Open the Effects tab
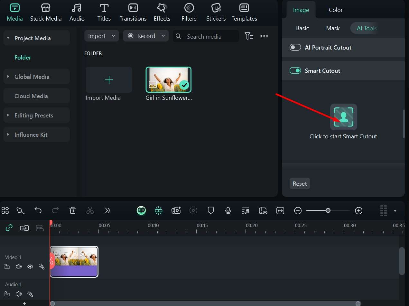Screen dimensions: 409x306 coord(162,13)
